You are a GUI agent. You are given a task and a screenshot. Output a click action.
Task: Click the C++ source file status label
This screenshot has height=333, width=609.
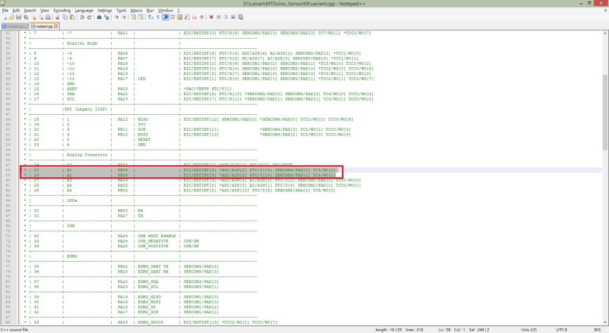point(14,329)
